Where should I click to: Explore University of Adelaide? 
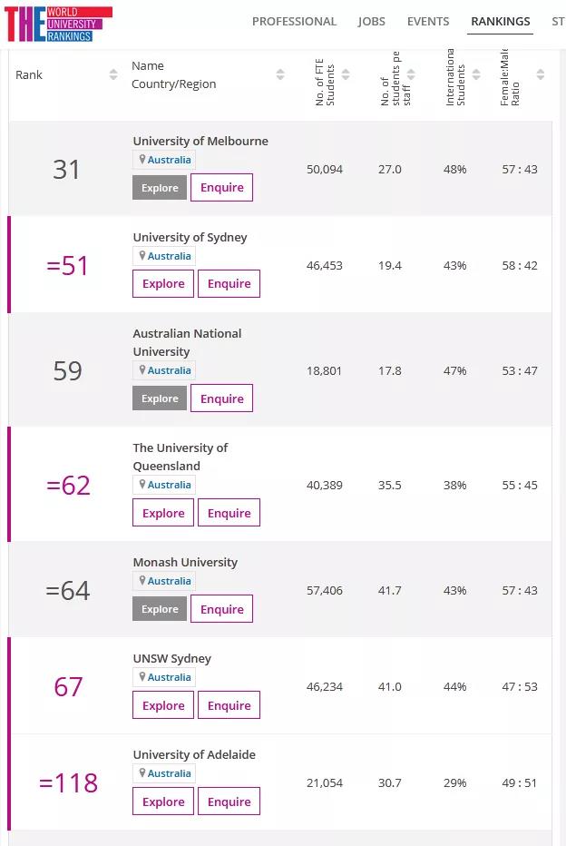[x=163, y=802]
